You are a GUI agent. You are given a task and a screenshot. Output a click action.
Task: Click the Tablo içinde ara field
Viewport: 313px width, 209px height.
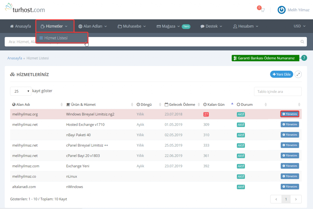tap(278, 91)
